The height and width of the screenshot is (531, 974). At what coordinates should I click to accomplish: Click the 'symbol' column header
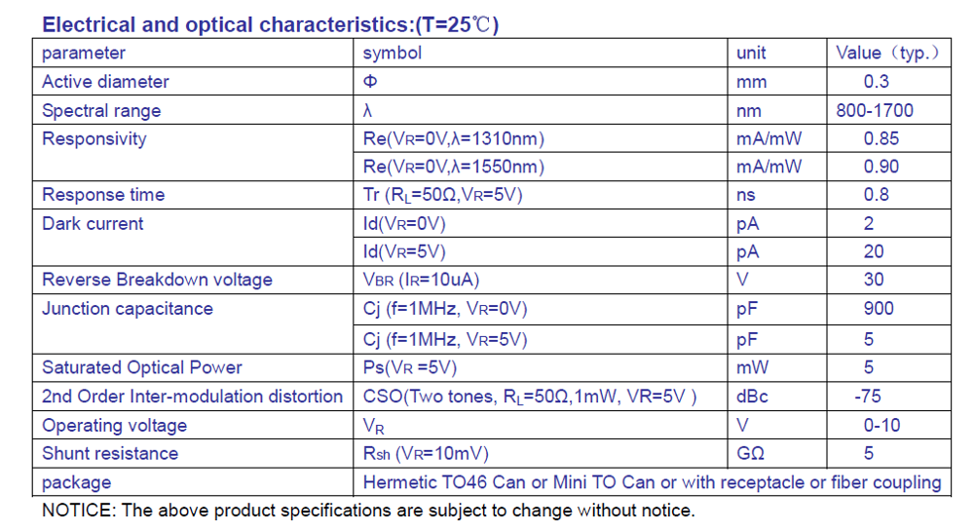(x=393, y=54)
